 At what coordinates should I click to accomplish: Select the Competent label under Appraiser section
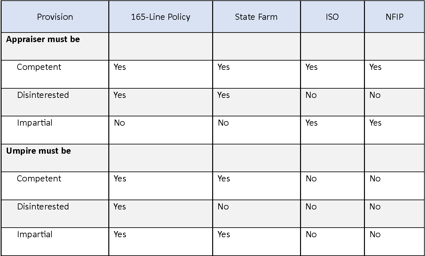point(39,67)
